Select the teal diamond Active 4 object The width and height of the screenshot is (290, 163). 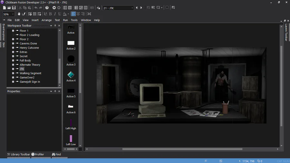(71, 75)
